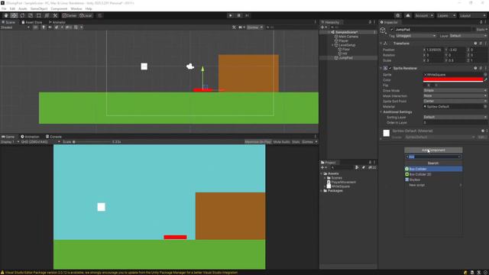Switch to the Animation tab
Viewport: 489px width, 275px height.
30,137
